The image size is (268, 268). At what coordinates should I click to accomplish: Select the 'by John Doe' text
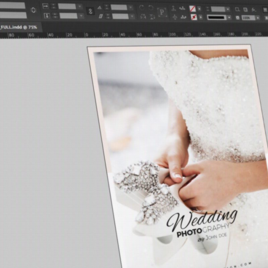click(212, 238)
